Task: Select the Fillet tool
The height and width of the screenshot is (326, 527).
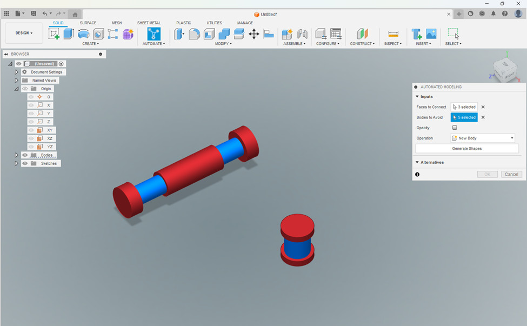Action: coord(194,34)
